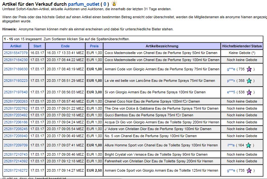Viewport: 267px width, 179px height.
Task: Open item 252815547379
Action: (x=16, y=53)
